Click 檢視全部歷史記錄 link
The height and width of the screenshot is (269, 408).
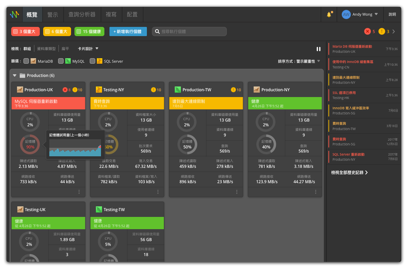pyautogui.click(x=350, y=173)
